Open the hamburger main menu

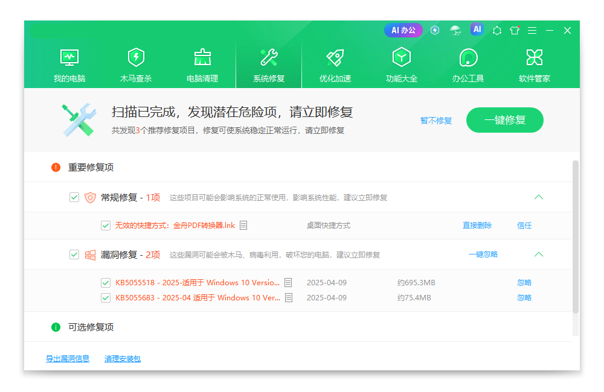(532, 30)
